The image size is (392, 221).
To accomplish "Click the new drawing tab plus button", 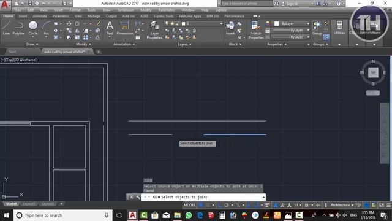I will (99, 52).
